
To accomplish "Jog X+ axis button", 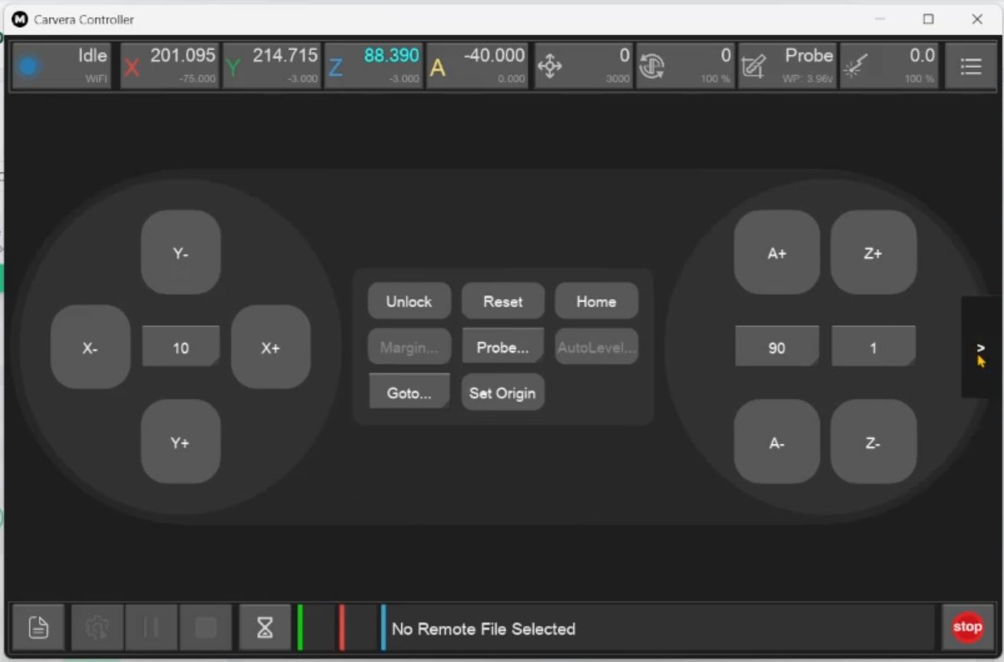I will [270, 348].
